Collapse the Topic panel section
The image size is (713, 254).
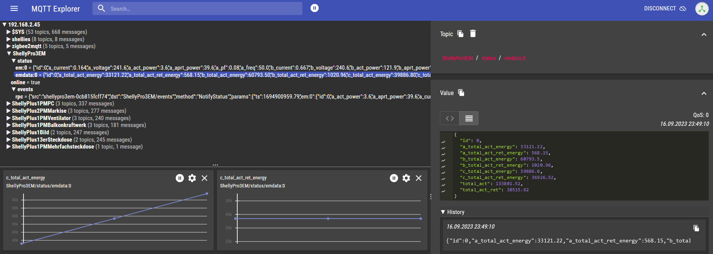click(x=704, y=35)
